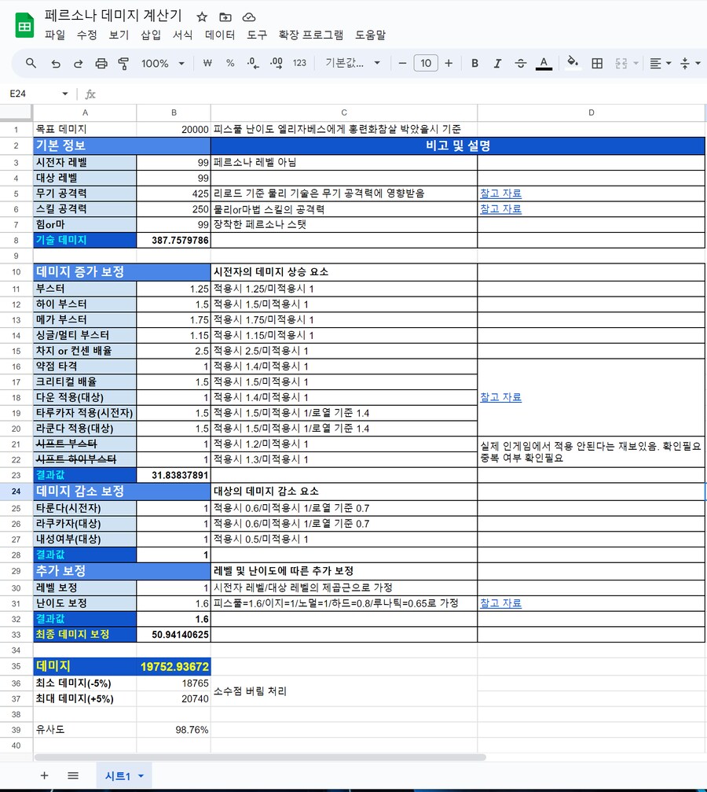Open 참고 자료 link in 난이도 보정 row
The image size is (707, 792).
(x=500, y=603)
